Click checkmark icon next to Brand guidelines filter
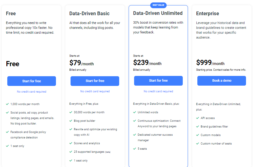253x167 pixels. coord(198,127)
